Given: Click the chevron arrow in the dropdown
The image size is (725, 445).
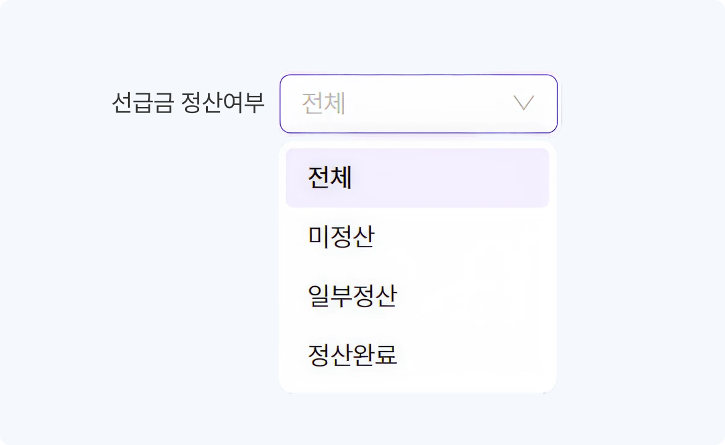Looking at the screenshot, I should 523,103.
